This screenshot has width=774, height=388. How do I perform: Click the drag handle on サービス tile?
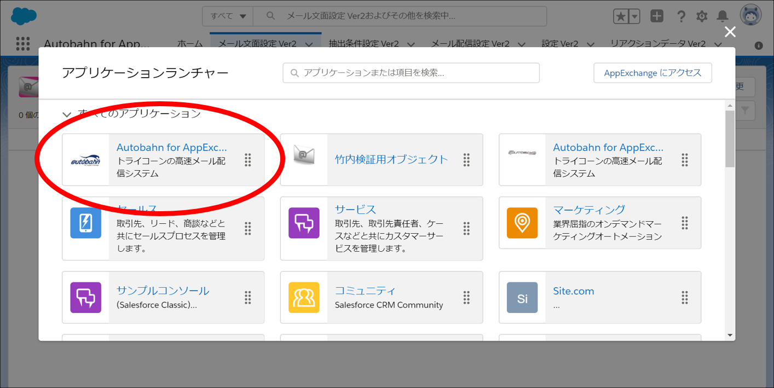(x=466, y=228)
